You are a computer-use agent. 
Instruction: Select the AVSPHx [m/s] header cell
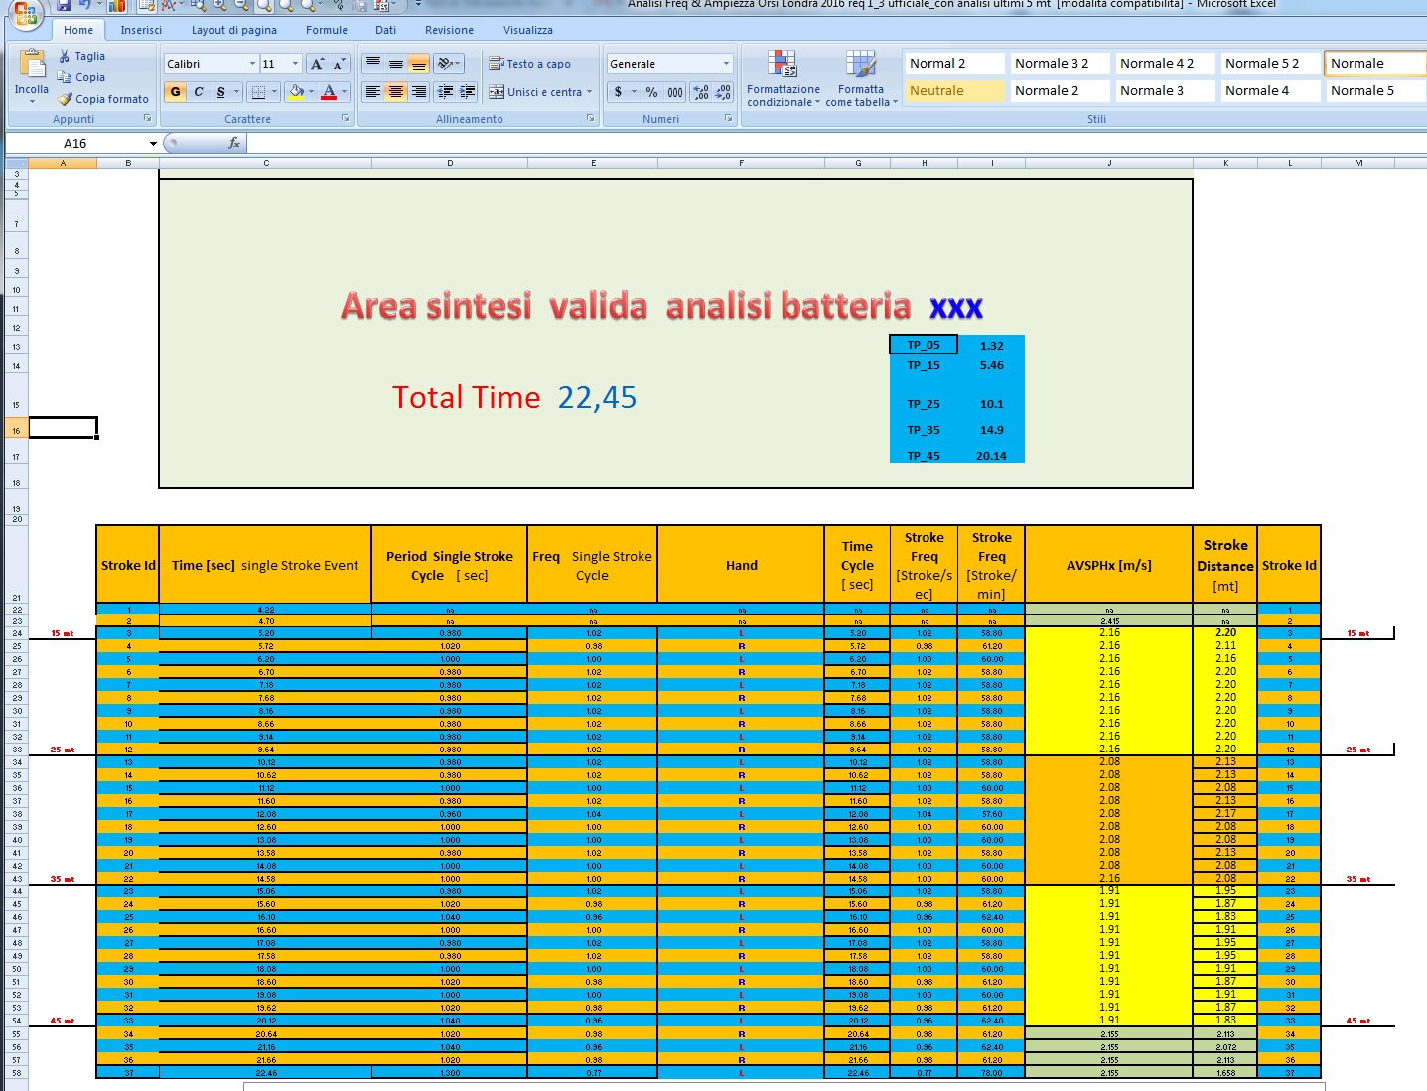click(1108, 565)
